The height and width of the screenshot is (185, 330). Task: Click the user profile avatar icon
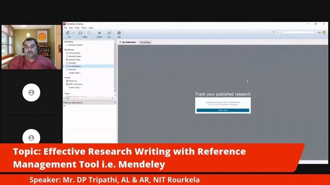point(324,32)
